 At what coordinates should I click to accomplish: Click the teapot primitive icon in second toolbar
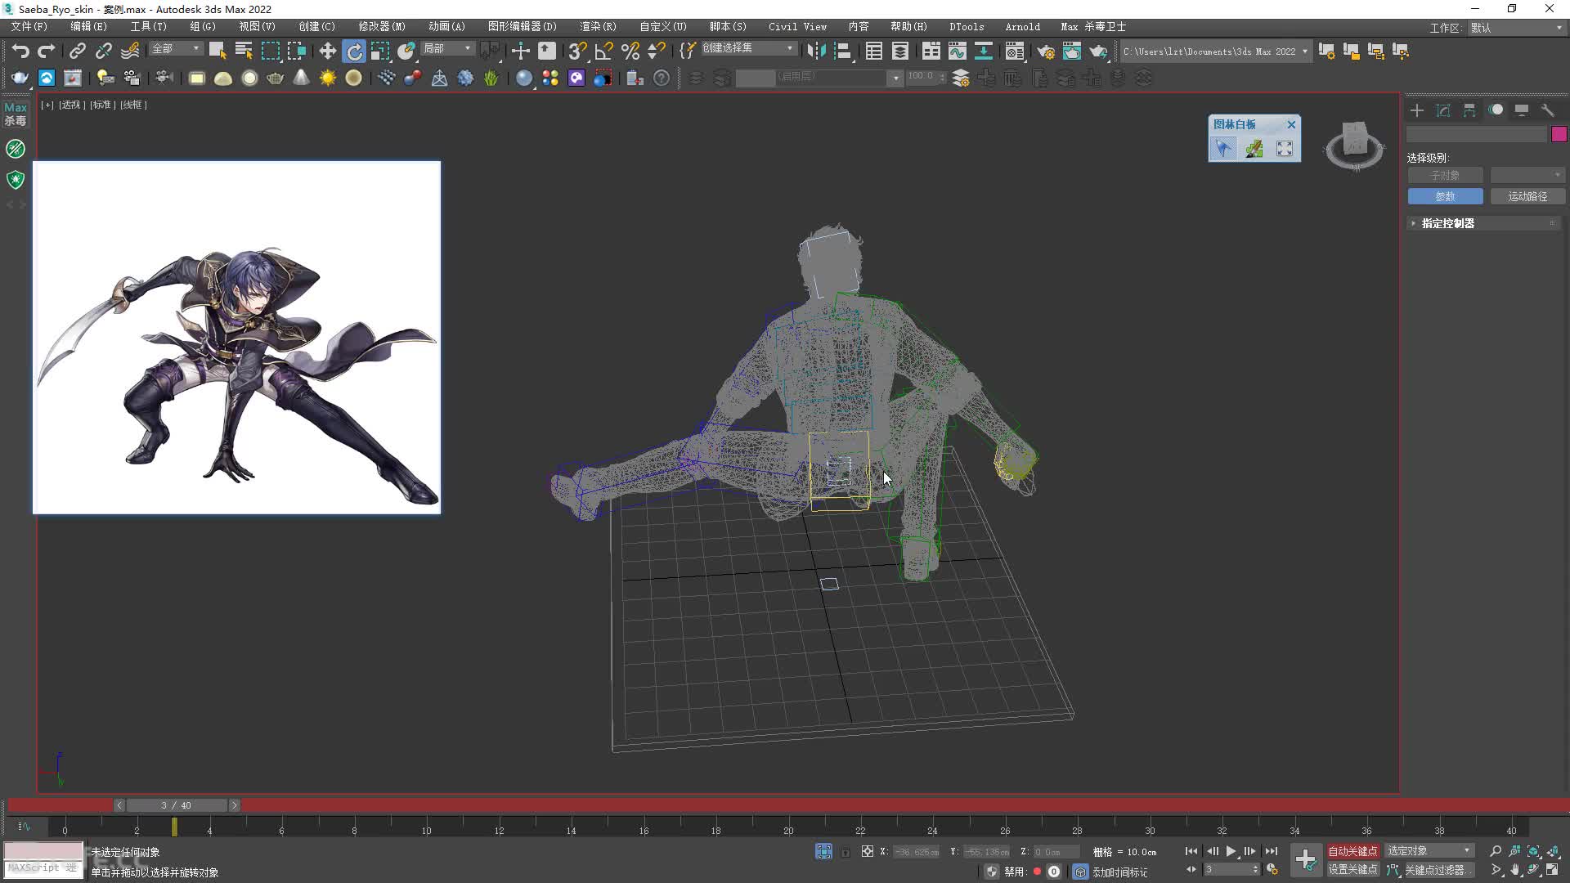[275, 78]
